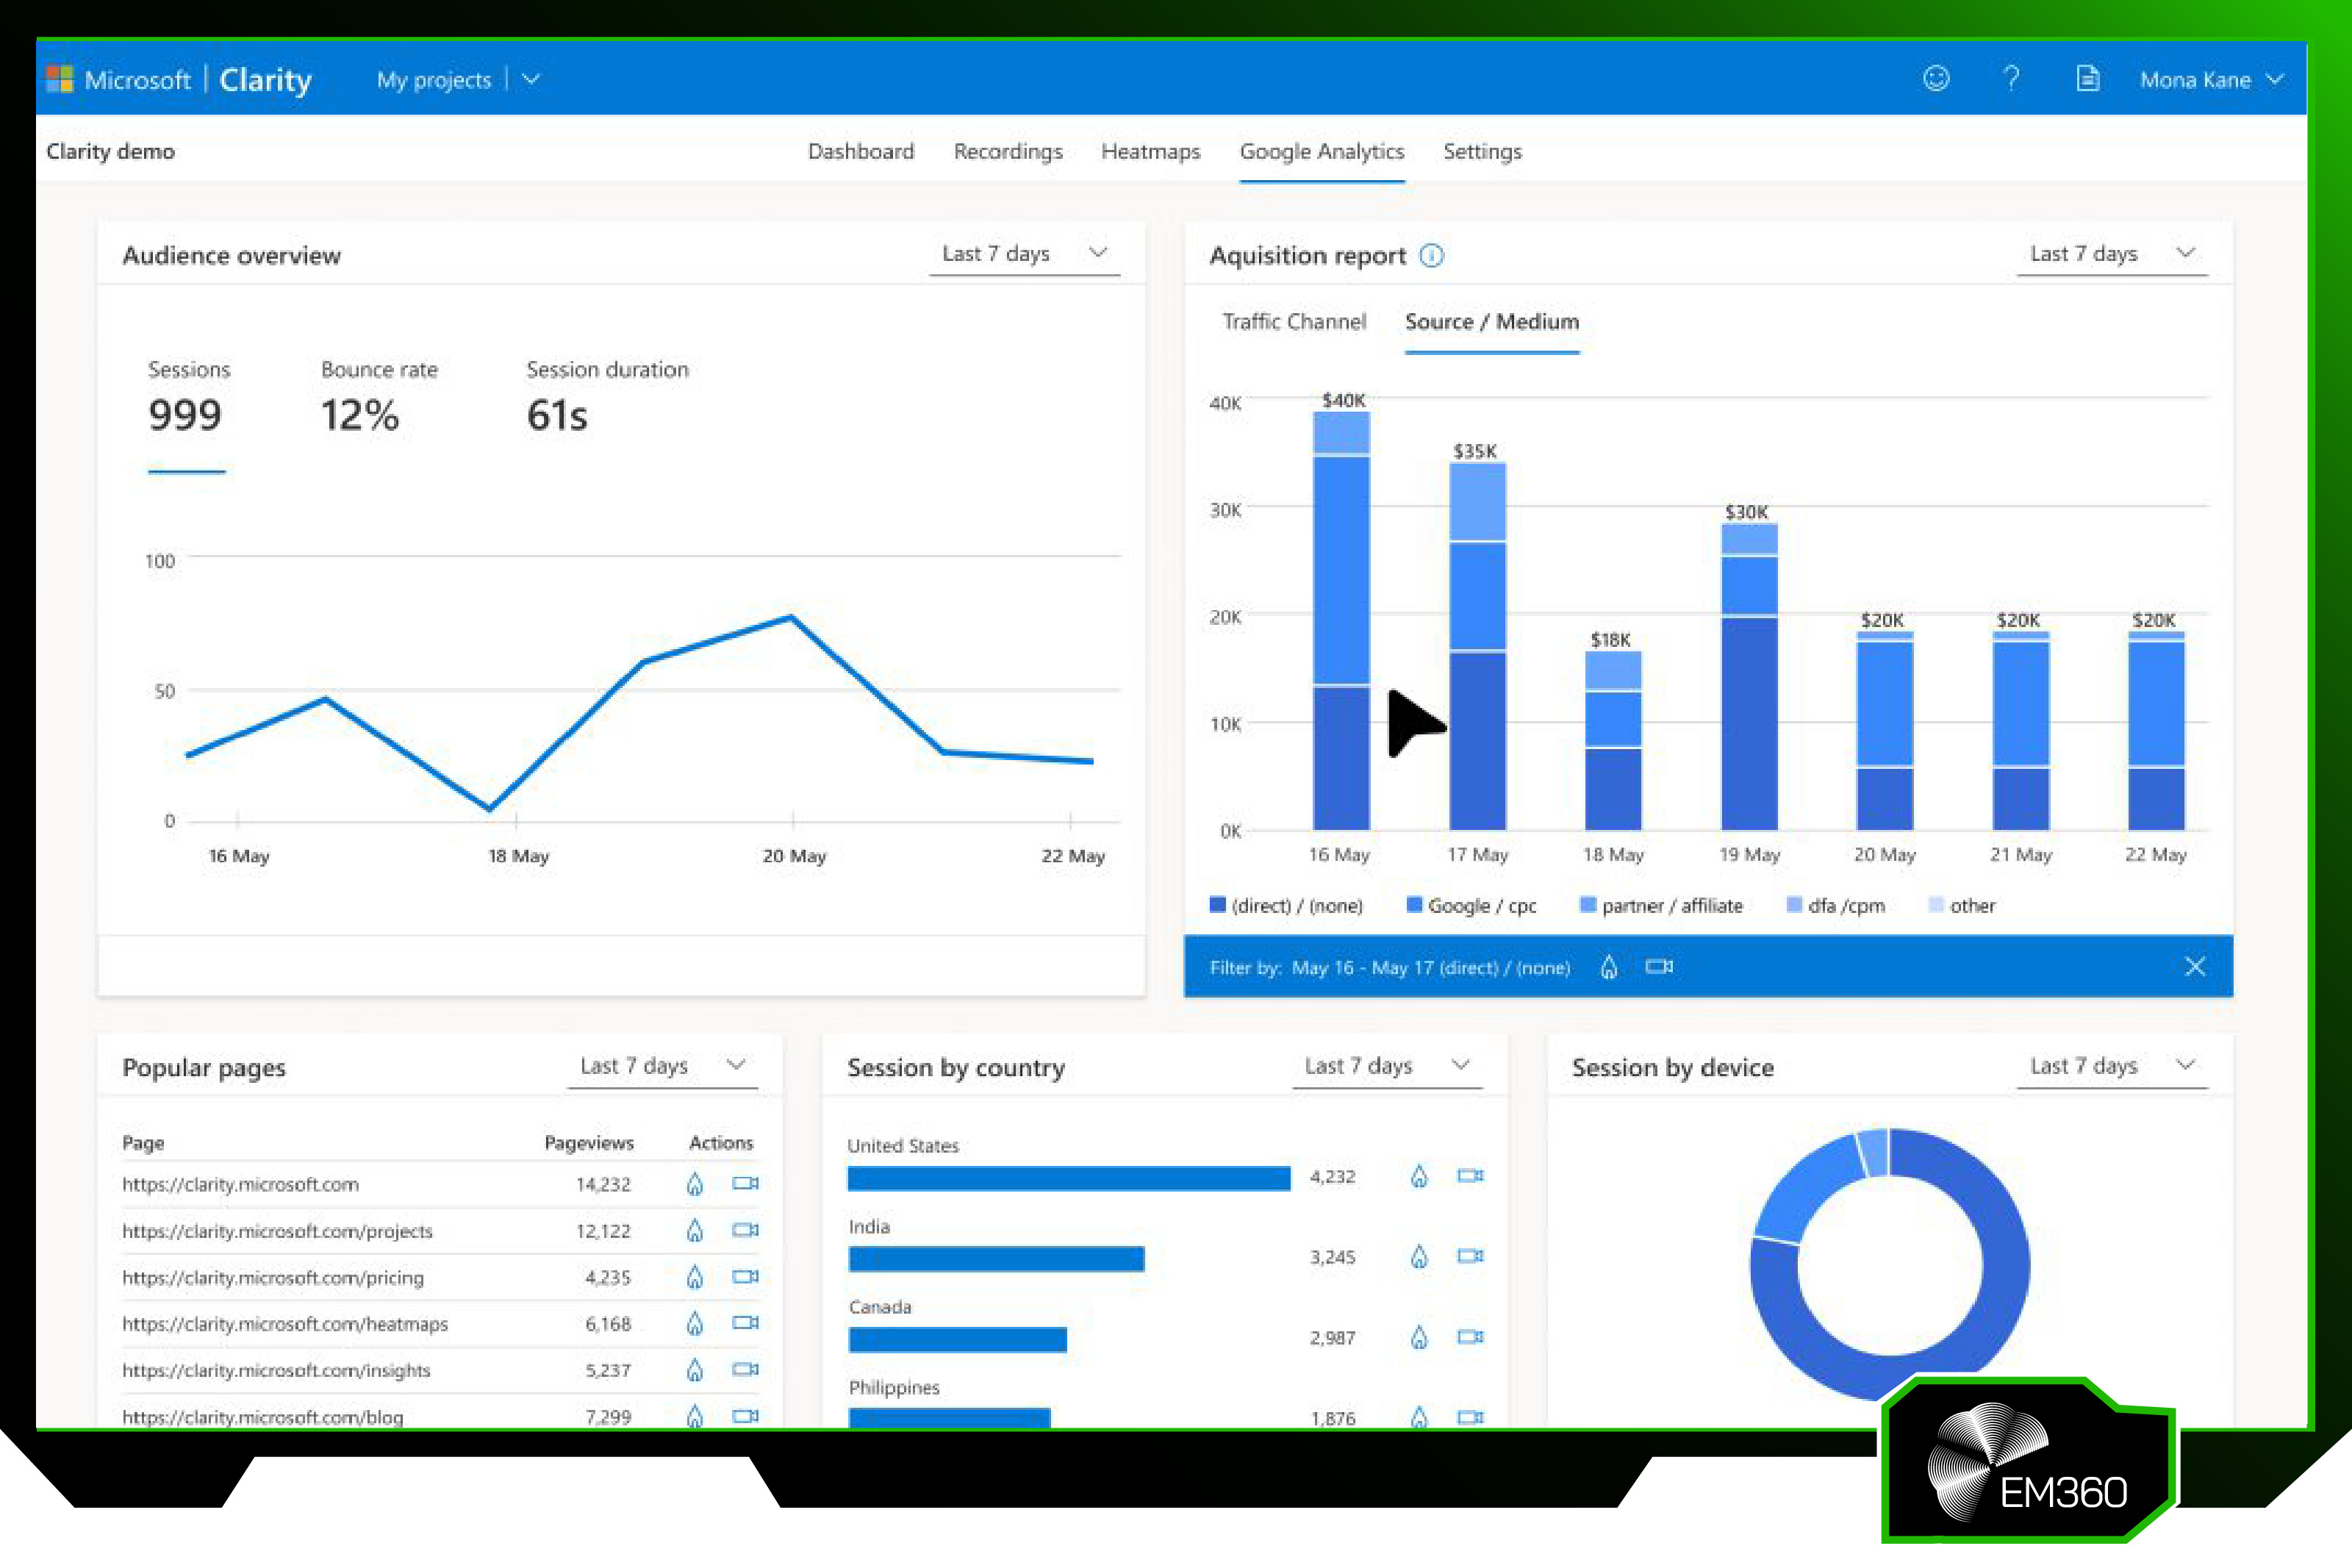Screen dimensions: 2352x1568
Task: Click the 19 May $30K stacked bar
Action: point(1749,677)
